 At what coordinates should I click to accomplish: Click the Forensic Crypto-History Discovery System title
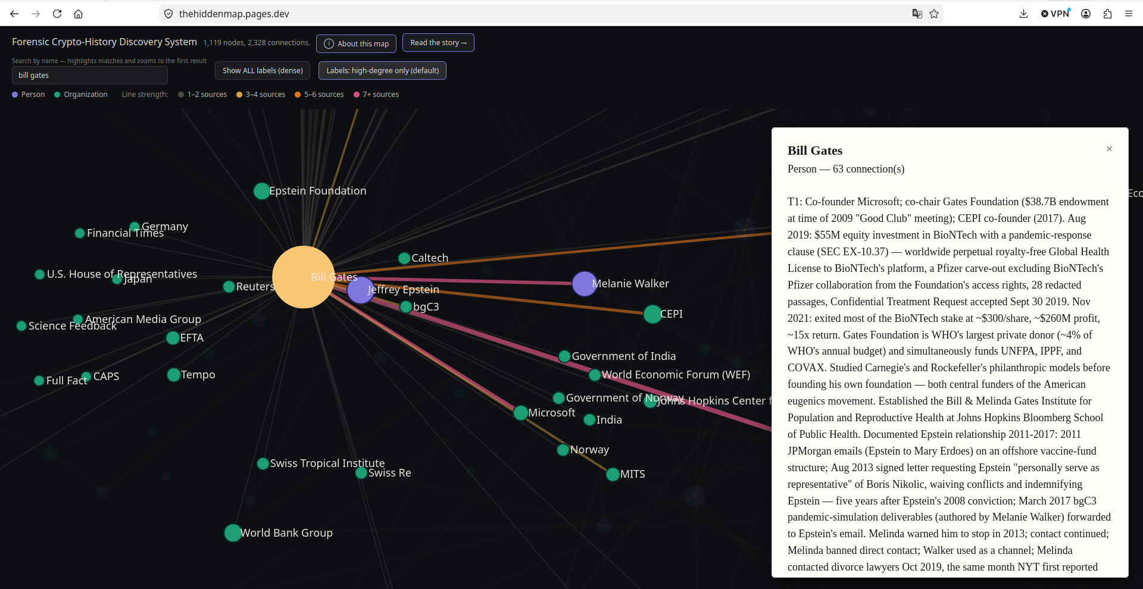point(104,42)
